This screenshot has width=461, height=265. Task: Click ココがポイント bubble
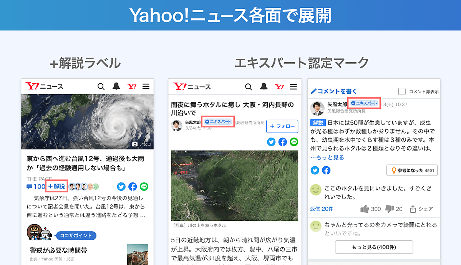(x=76, y=235)
